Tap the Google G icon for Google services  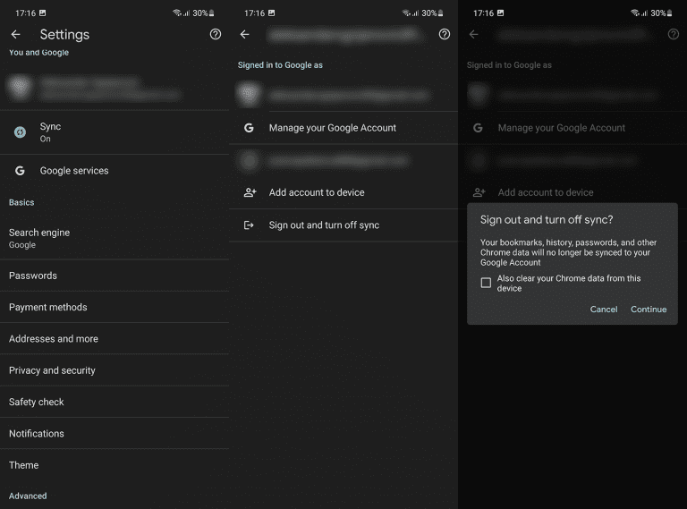tap(20, 170)
